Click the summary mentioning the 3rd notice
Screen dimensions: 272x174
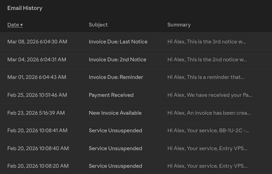point(206,42)
